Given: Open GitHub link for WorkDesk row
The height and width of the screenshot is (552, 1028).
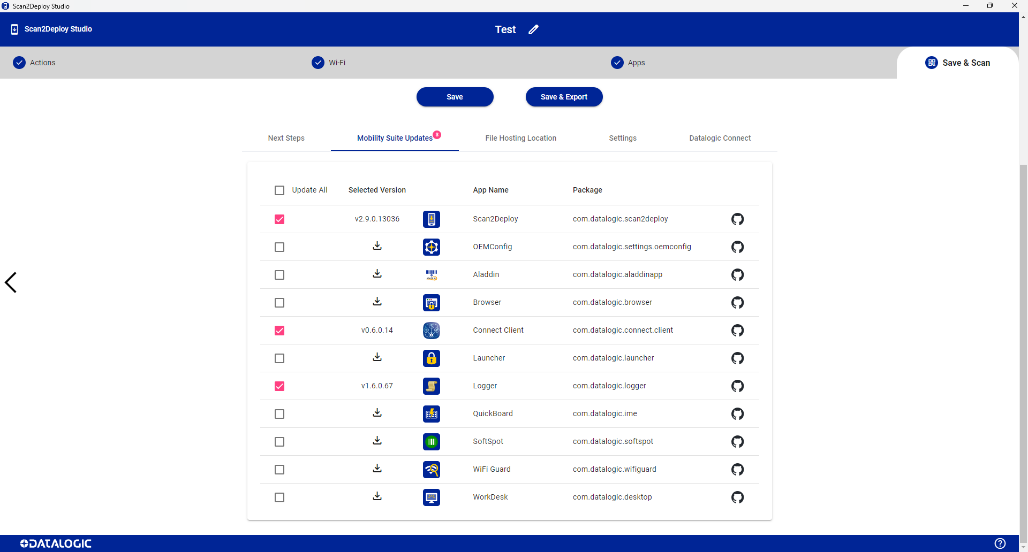Looking at the screenshot, I should point(737,497).
